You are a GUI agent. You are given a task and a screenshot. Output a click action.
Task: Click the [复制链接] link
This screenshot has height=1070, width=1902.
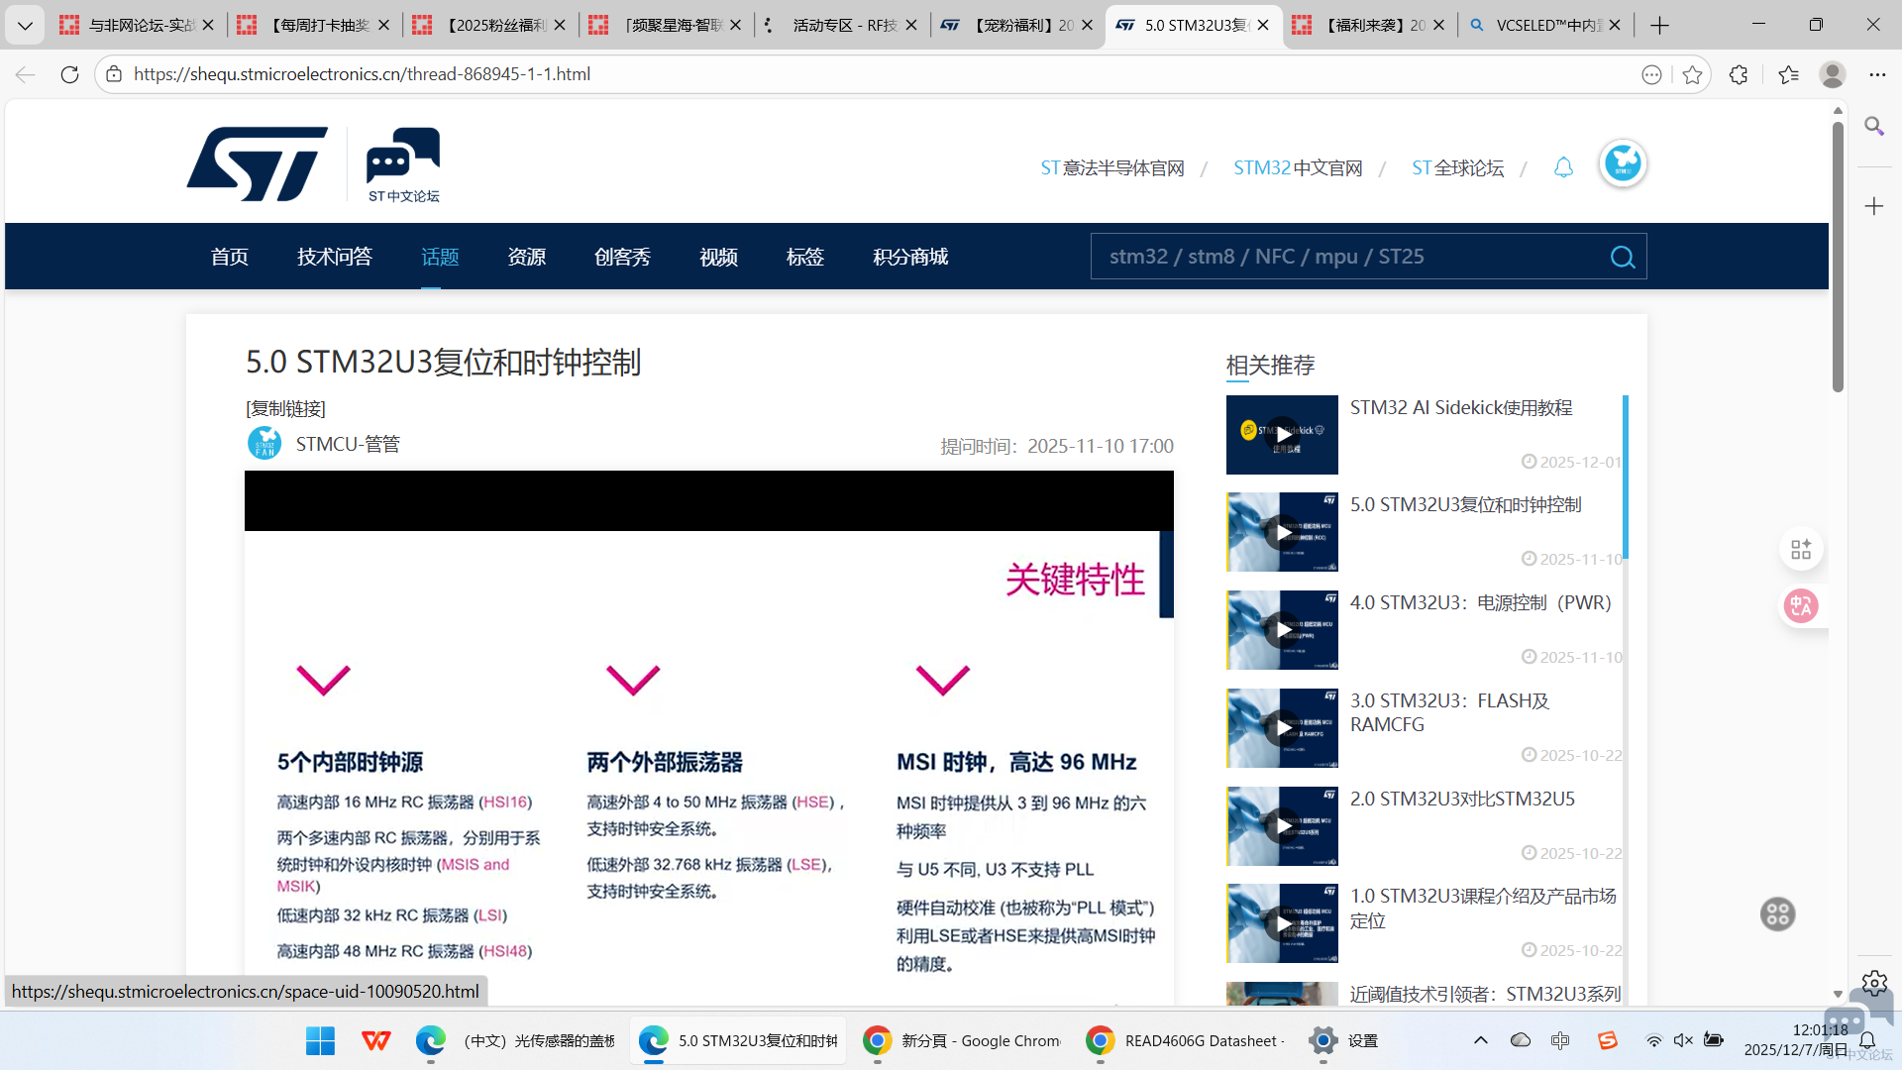(x=285, y=408)
